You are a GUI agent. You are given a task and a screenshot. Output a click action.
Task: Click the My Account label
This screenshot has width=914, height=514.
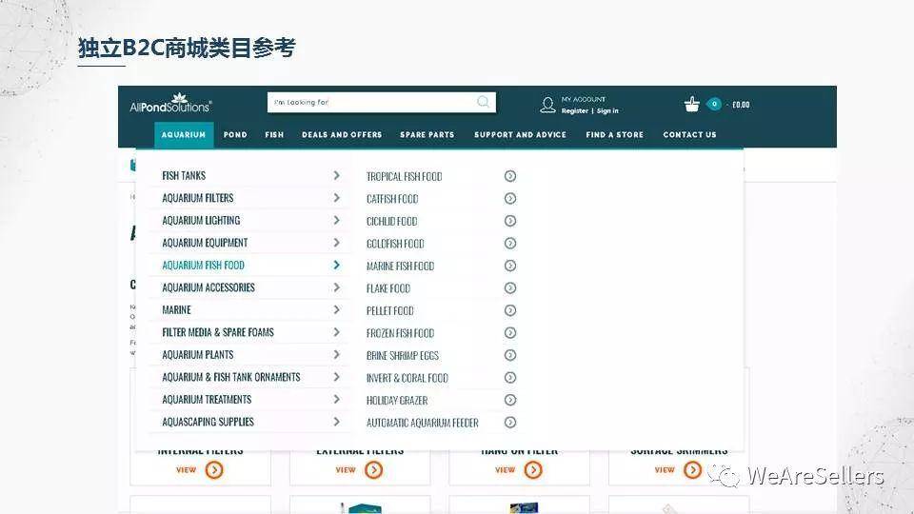(x=584, y=99)
